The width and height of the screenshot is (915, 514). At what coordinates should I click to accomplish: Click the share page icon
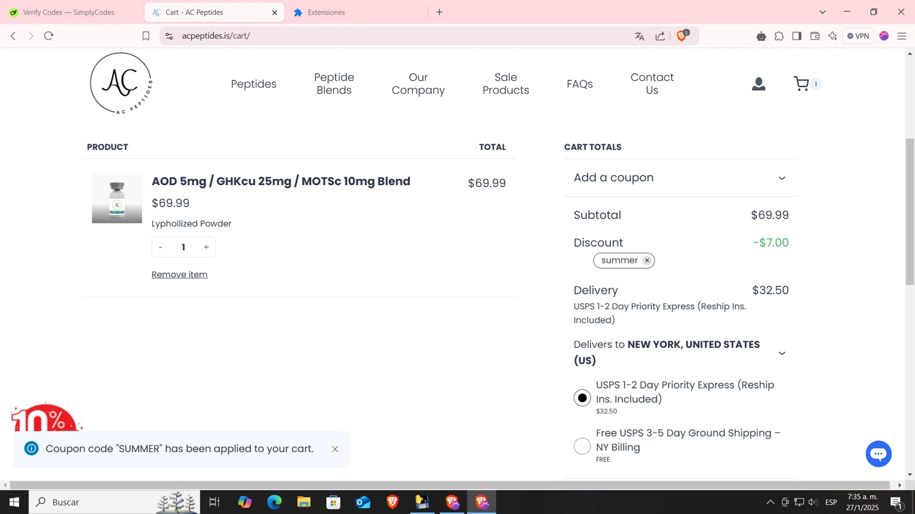(x=660, y=36)
